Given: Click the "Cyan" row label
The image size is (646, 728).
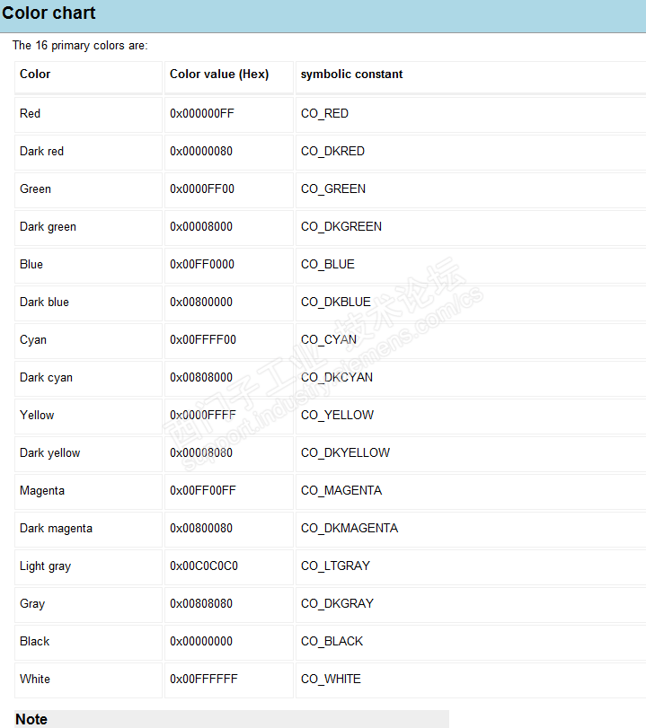Looking at the screenshot, I should 33,340.
